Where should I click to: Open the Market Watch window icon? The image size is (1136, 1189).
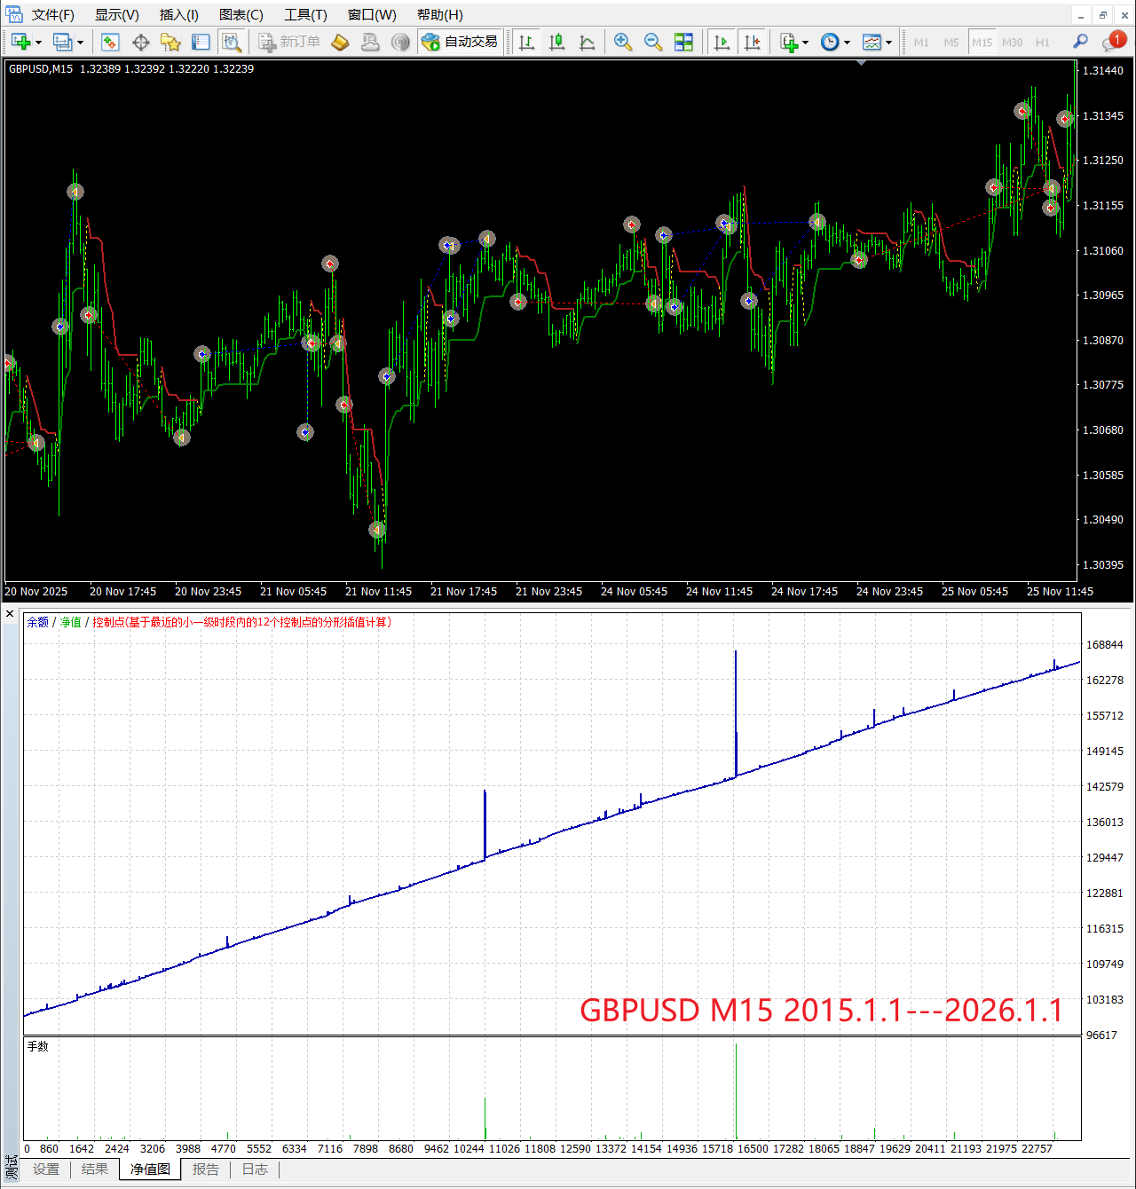click(110, 42)
